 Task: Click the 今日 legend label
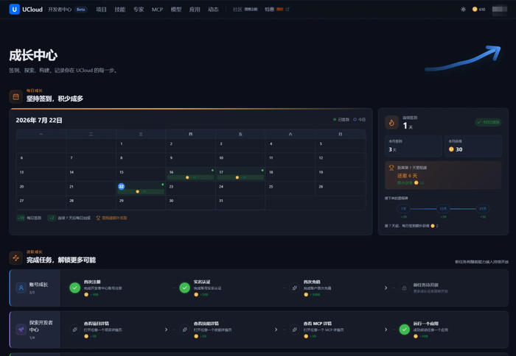pyautogui.click(x=362, y=120)
